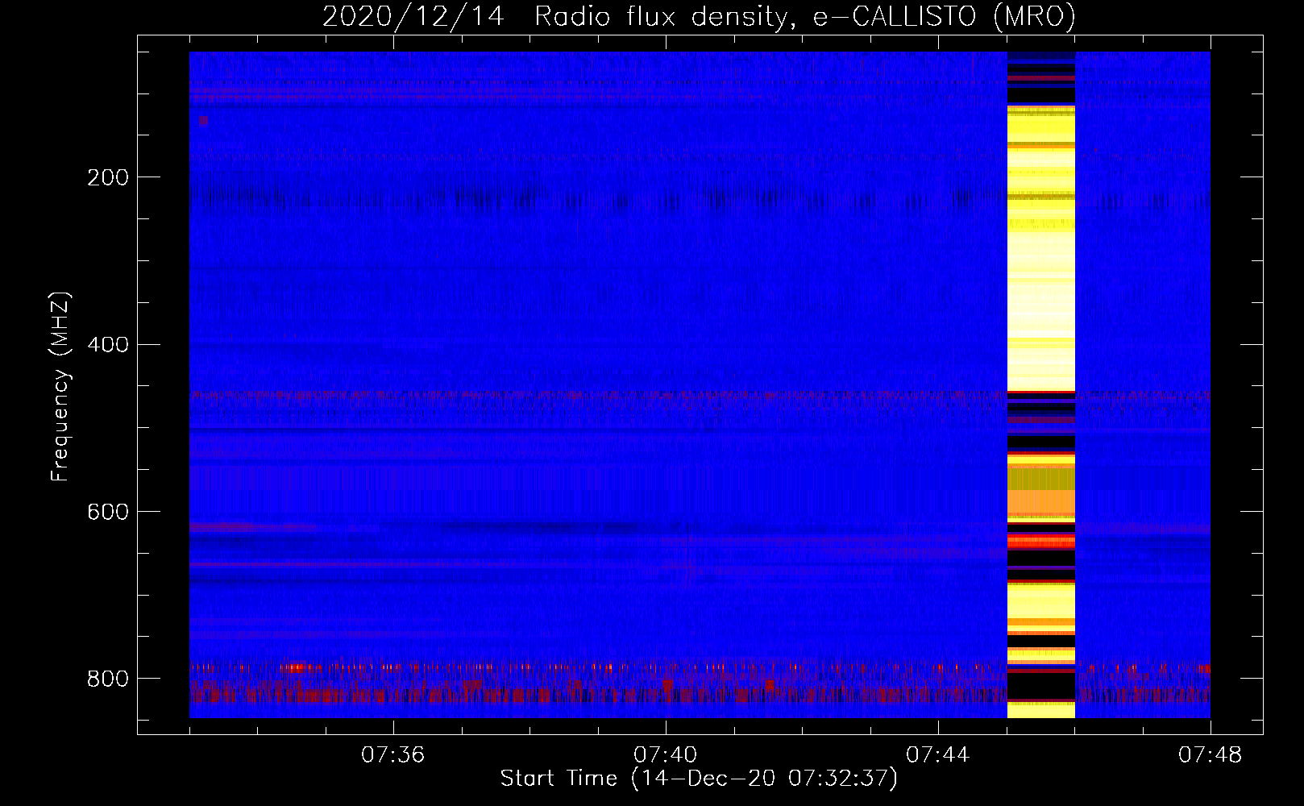Screen dimensions: 1304x806
Task: Click the 'Frequency (MHZ)' axis label
Action: (x=60, y=387)
